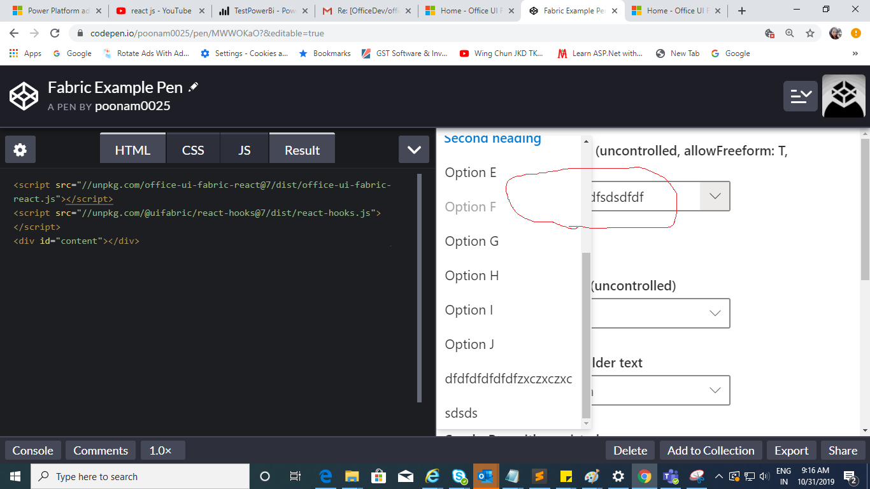The image size is (870, 489).
Task: Click the CodePen logo in the header
Action: [24, 96]
